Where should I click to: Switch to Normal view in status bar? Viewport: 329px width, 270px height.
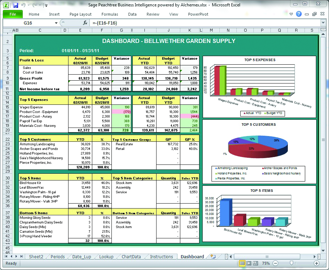tap(242, 263)
